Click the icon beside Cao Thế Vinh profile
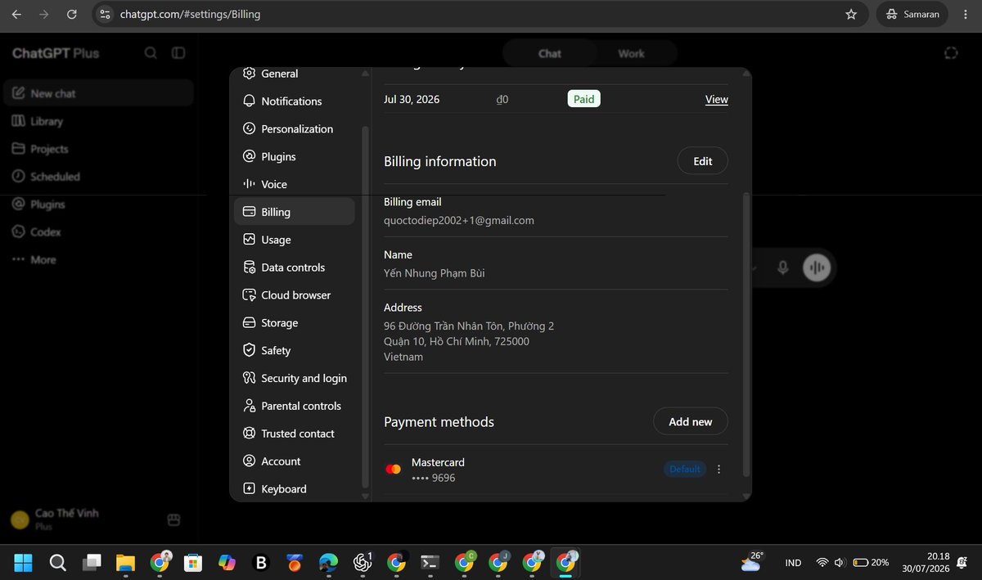 pos(173,519)
